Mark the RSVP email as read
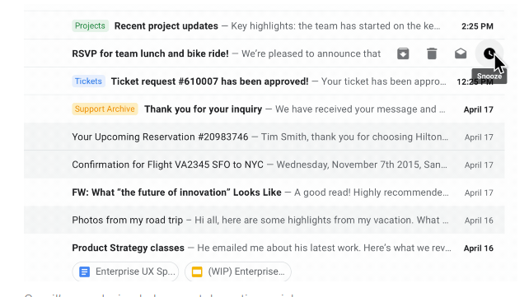This screenshot has width=529, height=297. [x=461, y=53]
